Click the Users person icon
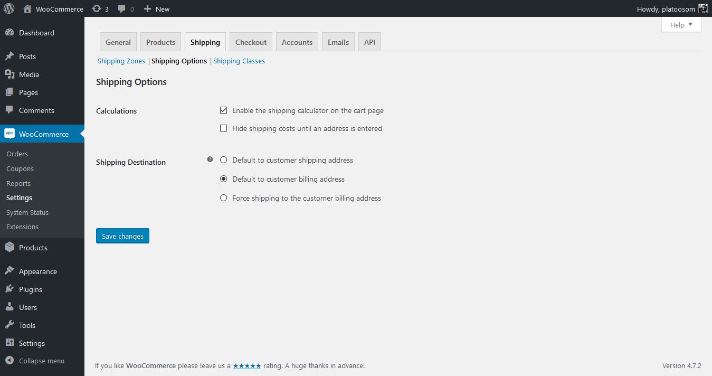712x376 pixels. click(x=10, y=307)
